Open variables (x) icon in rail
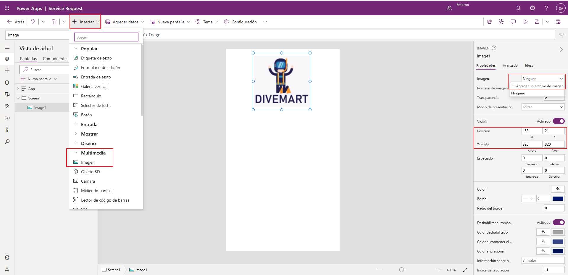The width and height of the screenshot is (568, 275). (7, 118)
